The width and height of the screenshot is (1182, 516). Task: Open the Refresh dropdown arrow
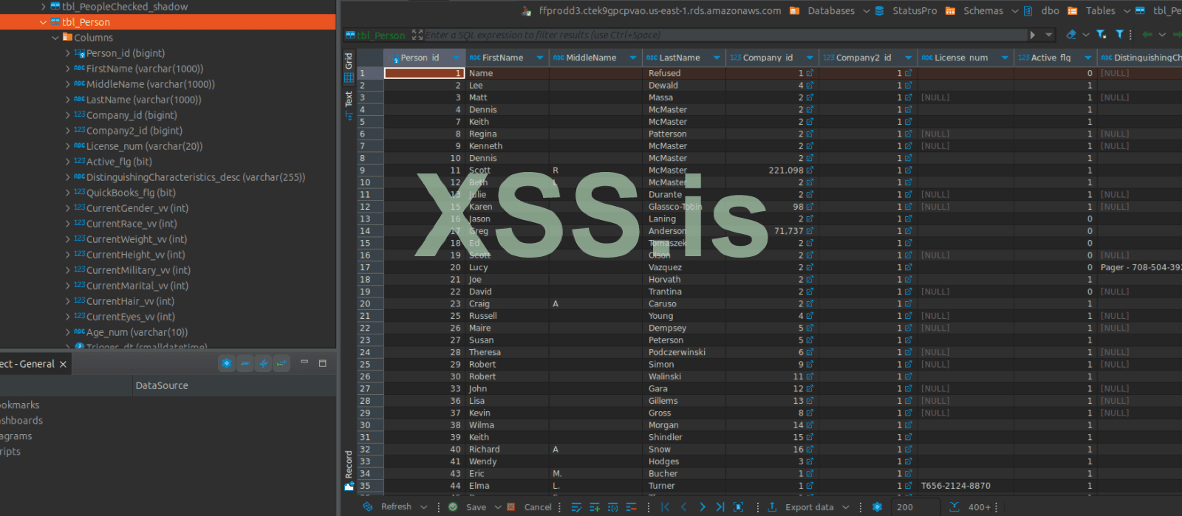click(x=424, y=507)
